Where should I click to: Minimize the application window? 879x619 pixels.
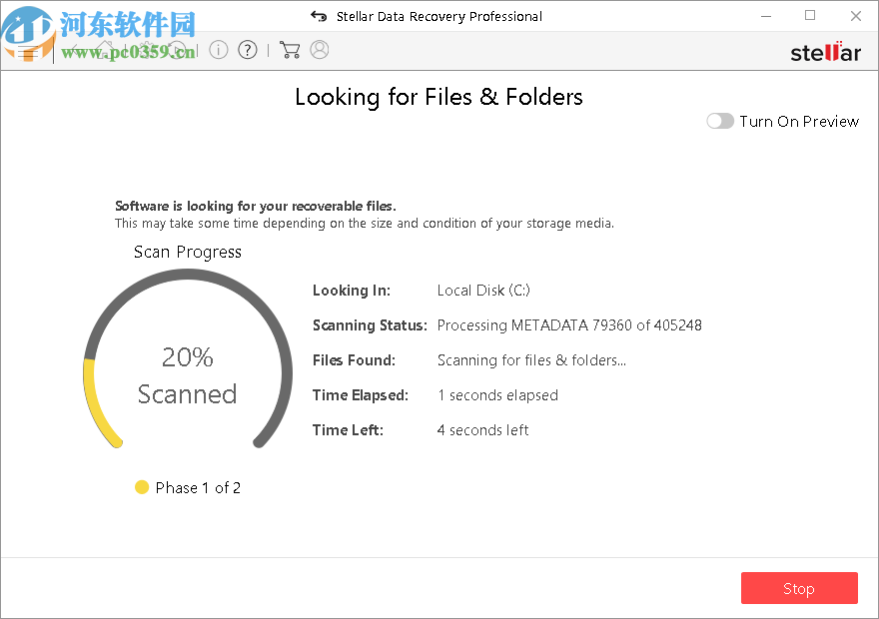(765, 16)
